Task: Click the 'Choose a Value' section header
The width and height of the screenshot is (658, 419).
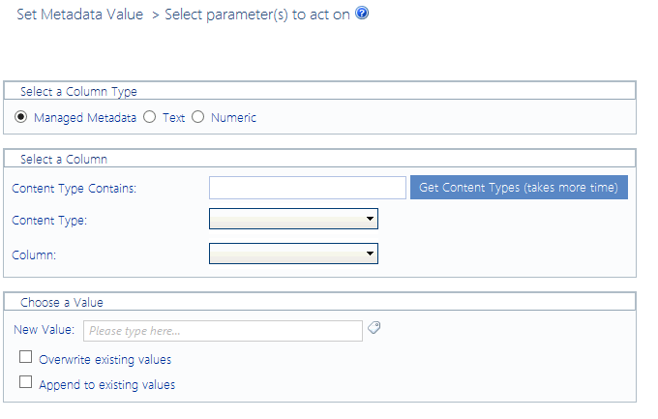Action: click(x=62, y=302)
